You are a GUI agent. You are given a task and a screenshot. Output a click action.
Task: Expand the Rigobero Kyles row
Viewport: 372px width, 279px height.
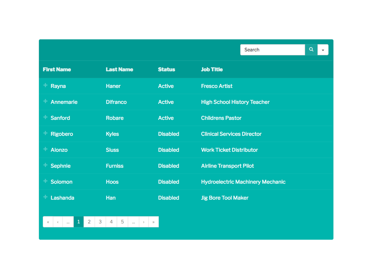point(45,133)
